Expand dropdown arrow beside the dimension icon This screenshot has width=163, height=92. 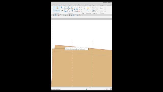click(x=90, y=8)
